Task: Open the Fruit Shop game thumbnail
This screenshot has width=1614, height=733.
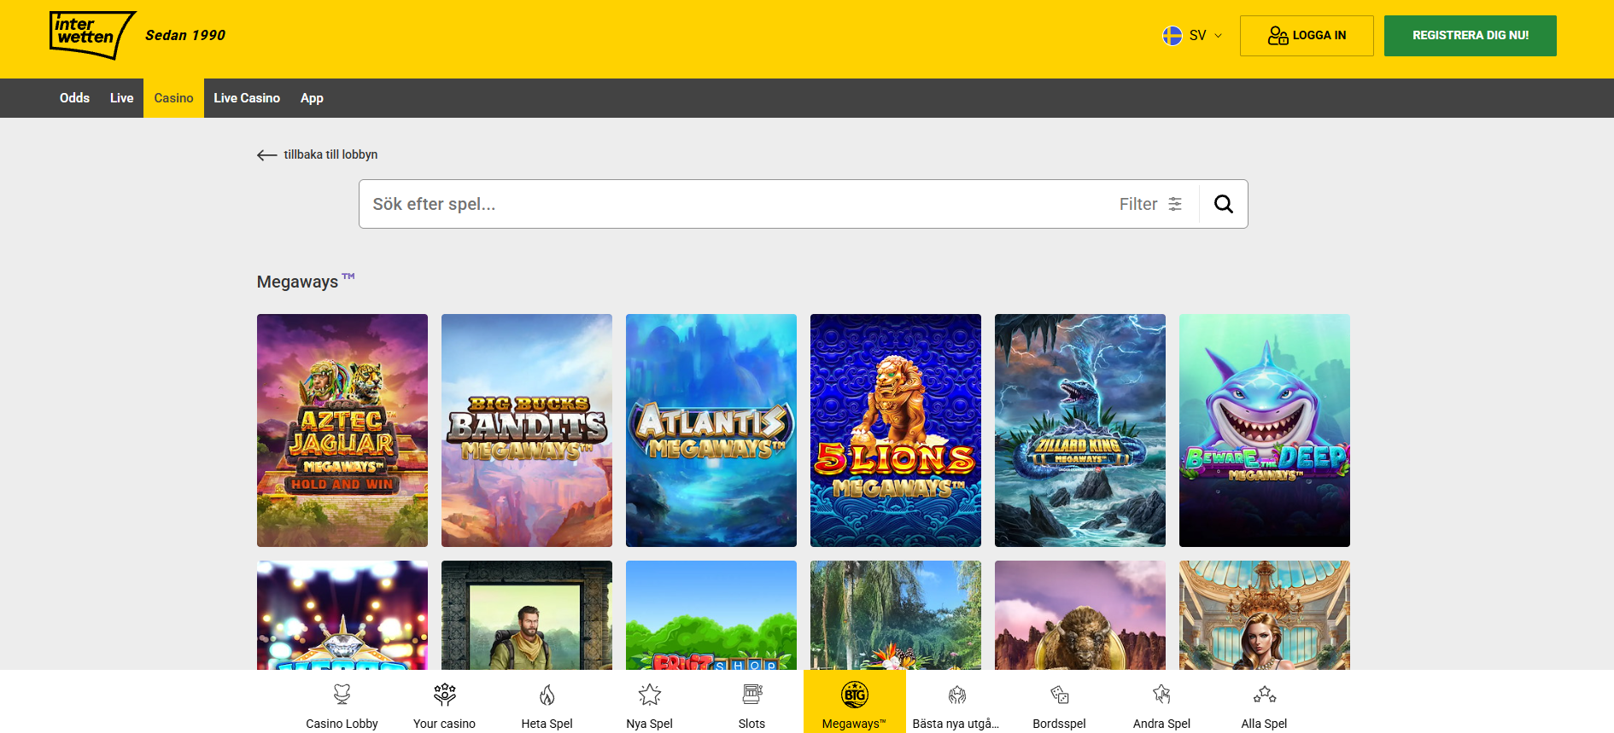Action: pos(711,615)
